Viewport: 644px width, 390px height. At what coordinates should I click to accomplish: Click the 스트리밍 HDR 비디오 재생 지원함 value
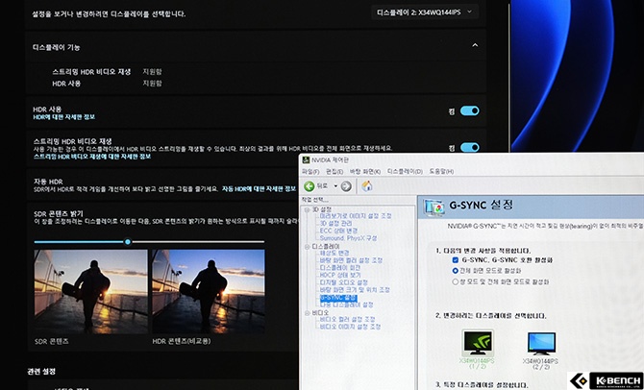153,71
